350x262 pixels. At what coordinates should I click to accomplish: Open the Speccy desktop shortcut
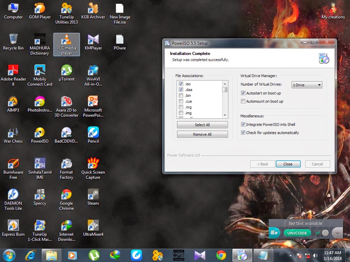[40, 197]
